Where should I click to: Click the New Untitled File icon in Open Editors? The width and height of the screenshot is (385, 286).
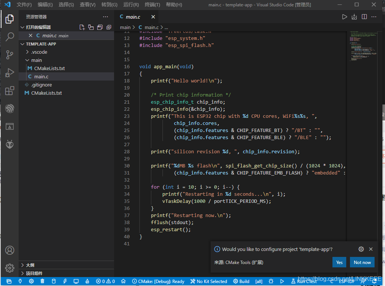[x=82, y=27]
